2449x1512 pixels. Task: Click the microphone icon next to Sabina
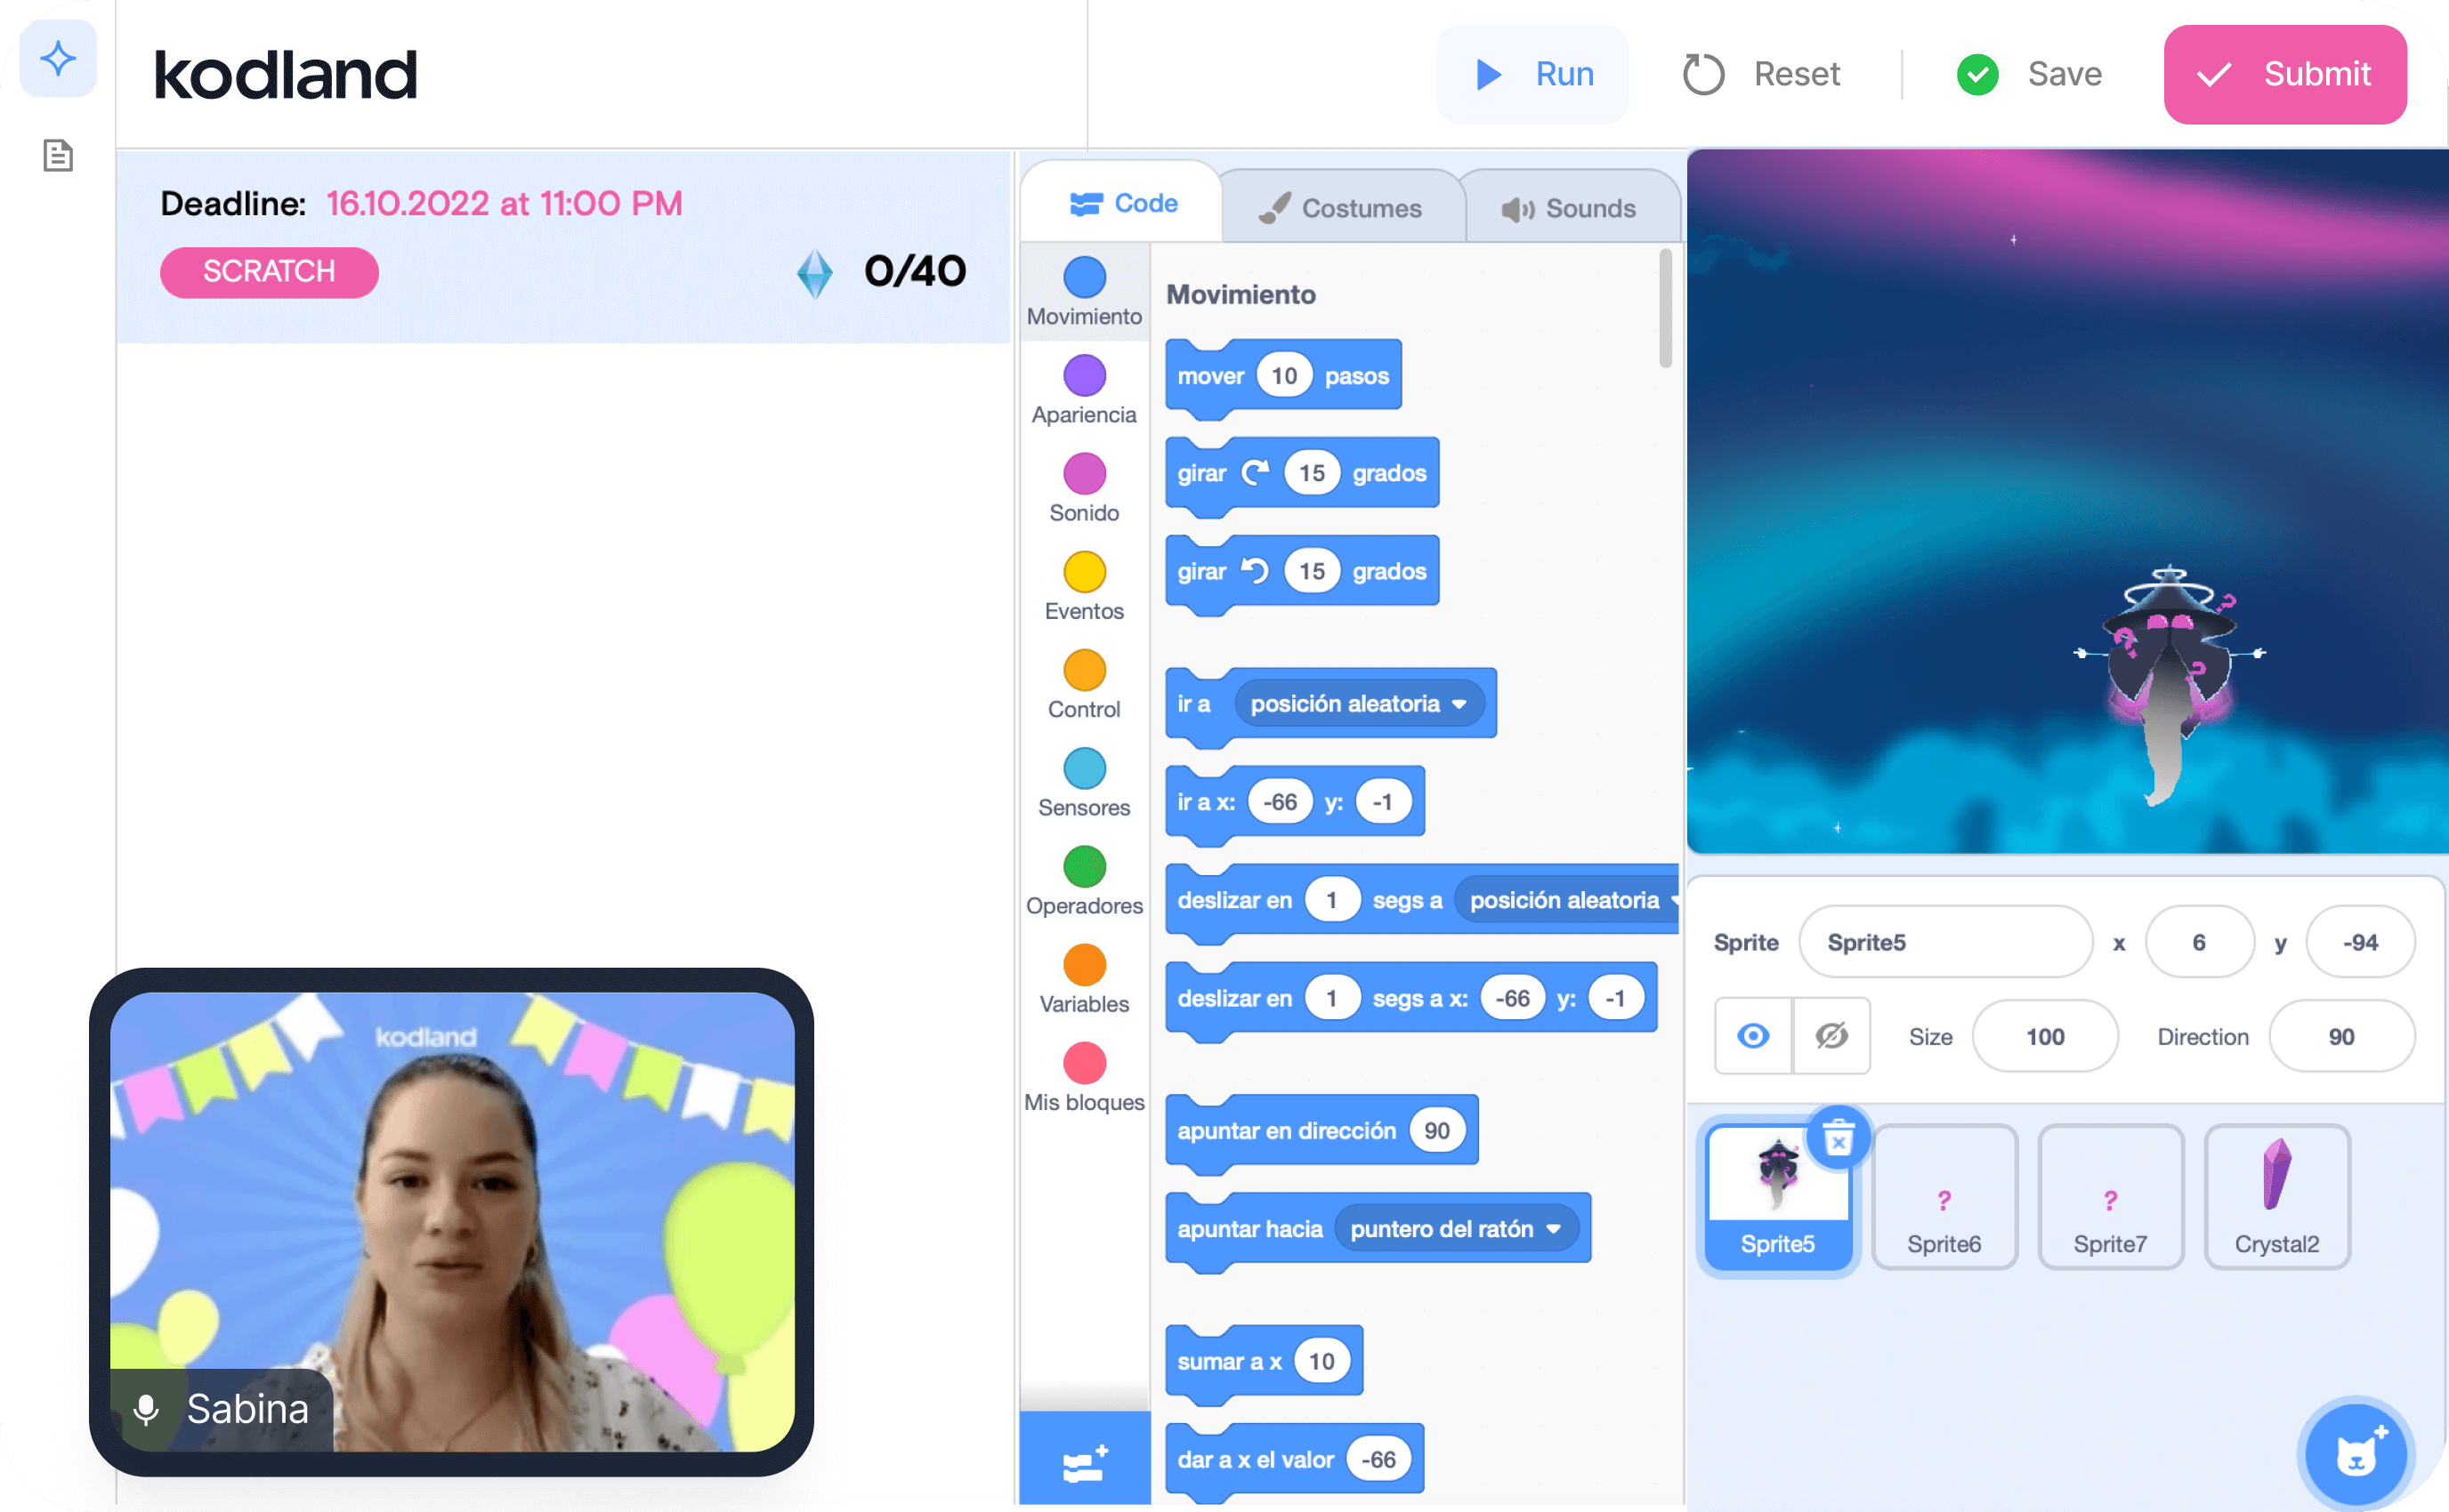pos(146,1409)
